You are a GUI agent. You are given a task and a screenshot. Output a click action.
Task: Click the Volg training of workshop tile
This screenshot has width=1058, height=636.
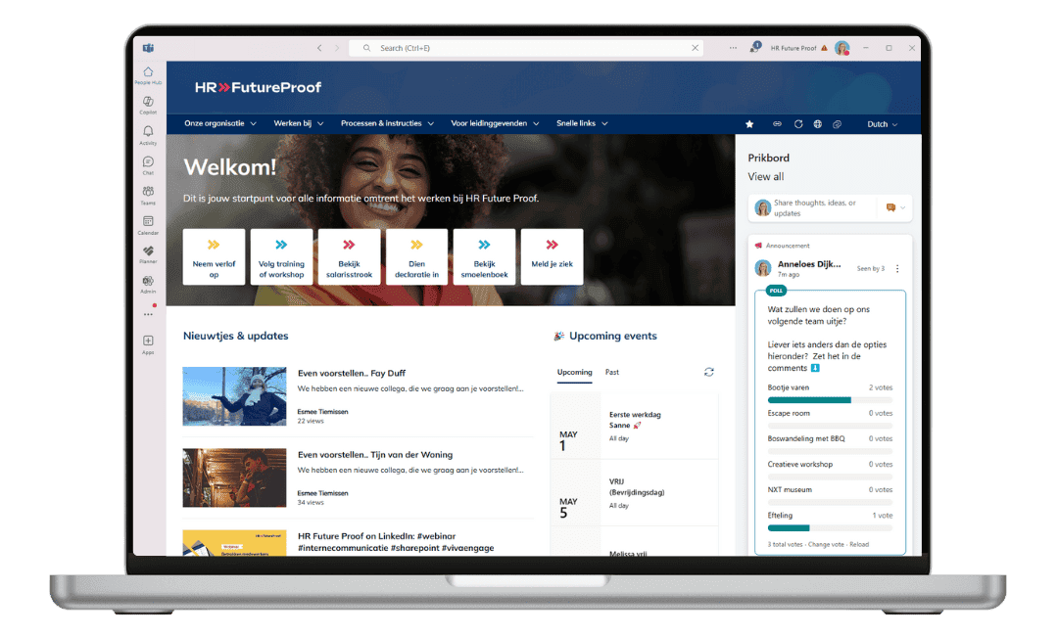[281, 256]
